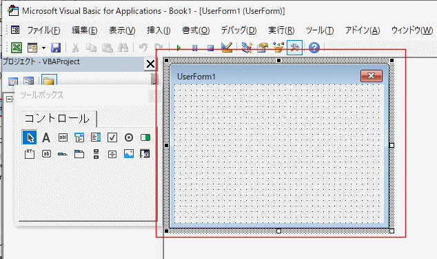Switch to the コントロール toolbox tab
The image size is (437, 259).
tap(57, 119)
